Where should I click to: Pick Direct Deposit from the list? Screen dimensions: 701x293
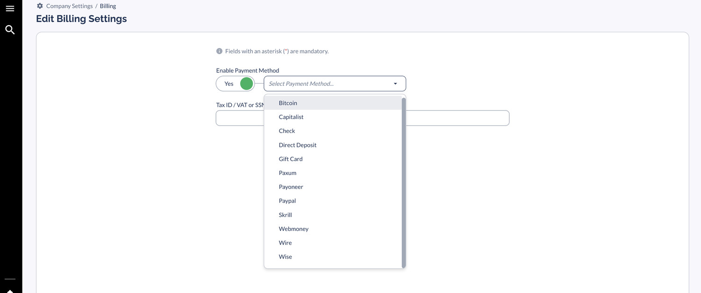(298, 145)
